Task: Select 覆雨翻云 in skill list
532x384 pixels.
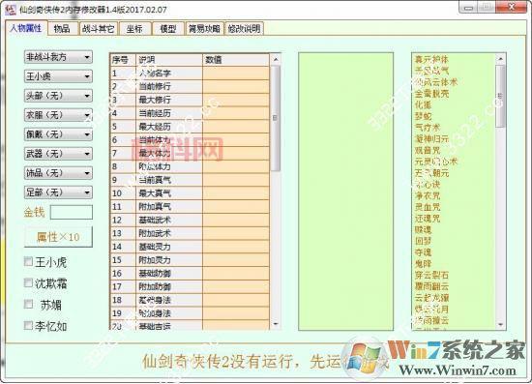Action: pos(431,286)
